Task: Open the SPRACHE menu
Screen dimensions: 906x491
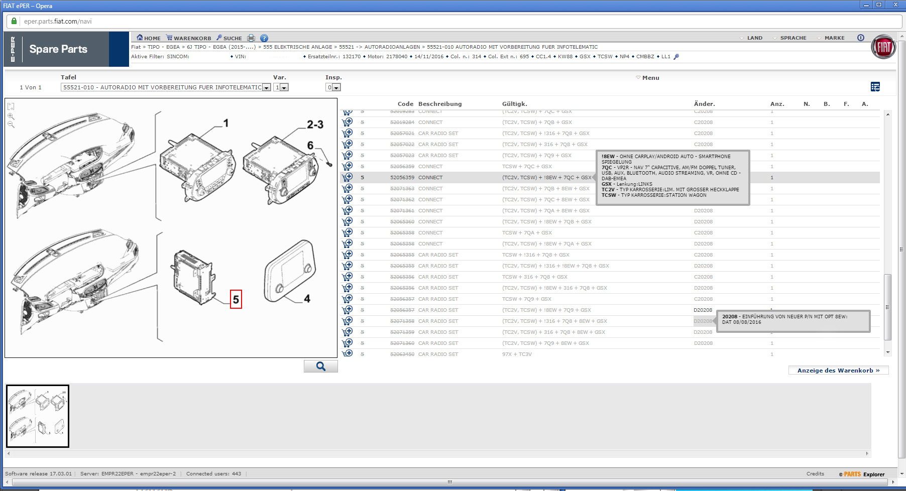Action: [x=792, y=38]
